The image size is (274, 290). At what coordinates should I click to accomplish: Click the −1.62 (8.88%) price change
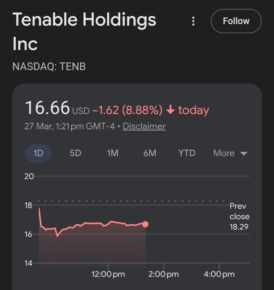point(127,110)
